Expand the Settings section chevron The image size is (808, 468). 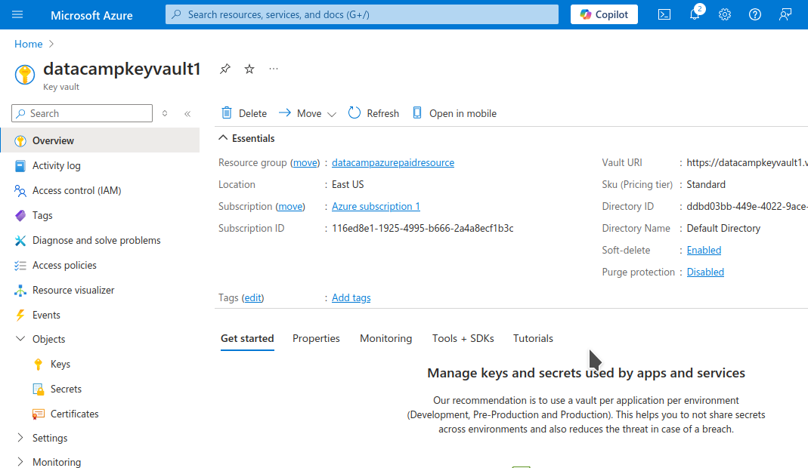tap(20, 438)
